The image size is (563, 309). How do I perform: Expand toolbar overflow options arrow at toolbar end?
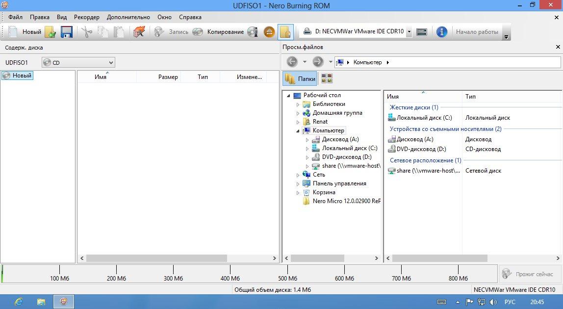click(506, 37)
